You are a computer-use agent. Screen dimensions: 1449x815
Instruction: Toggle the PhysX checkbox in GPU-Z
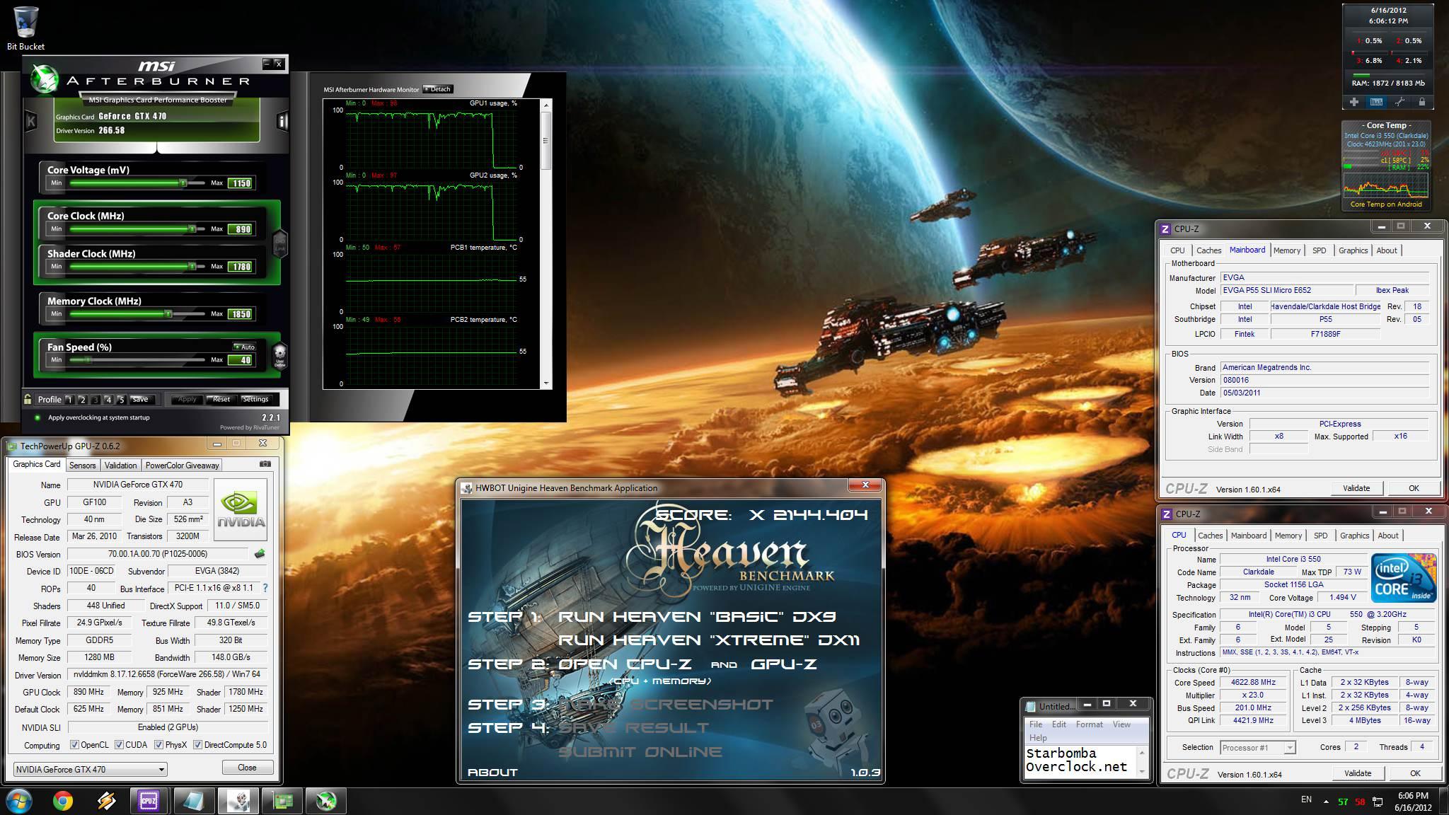click(x=158, y=744)
